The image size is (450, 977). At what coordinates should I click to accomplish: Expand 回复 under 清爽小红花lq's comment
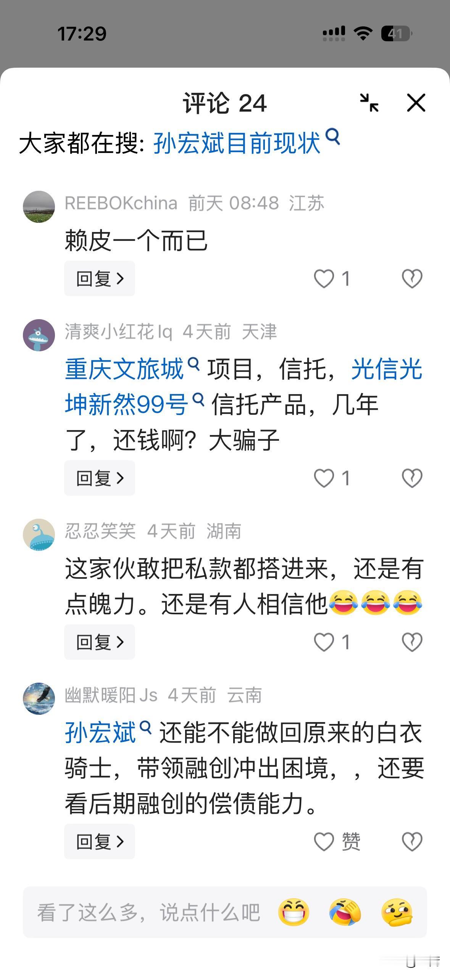pos(100,478)
